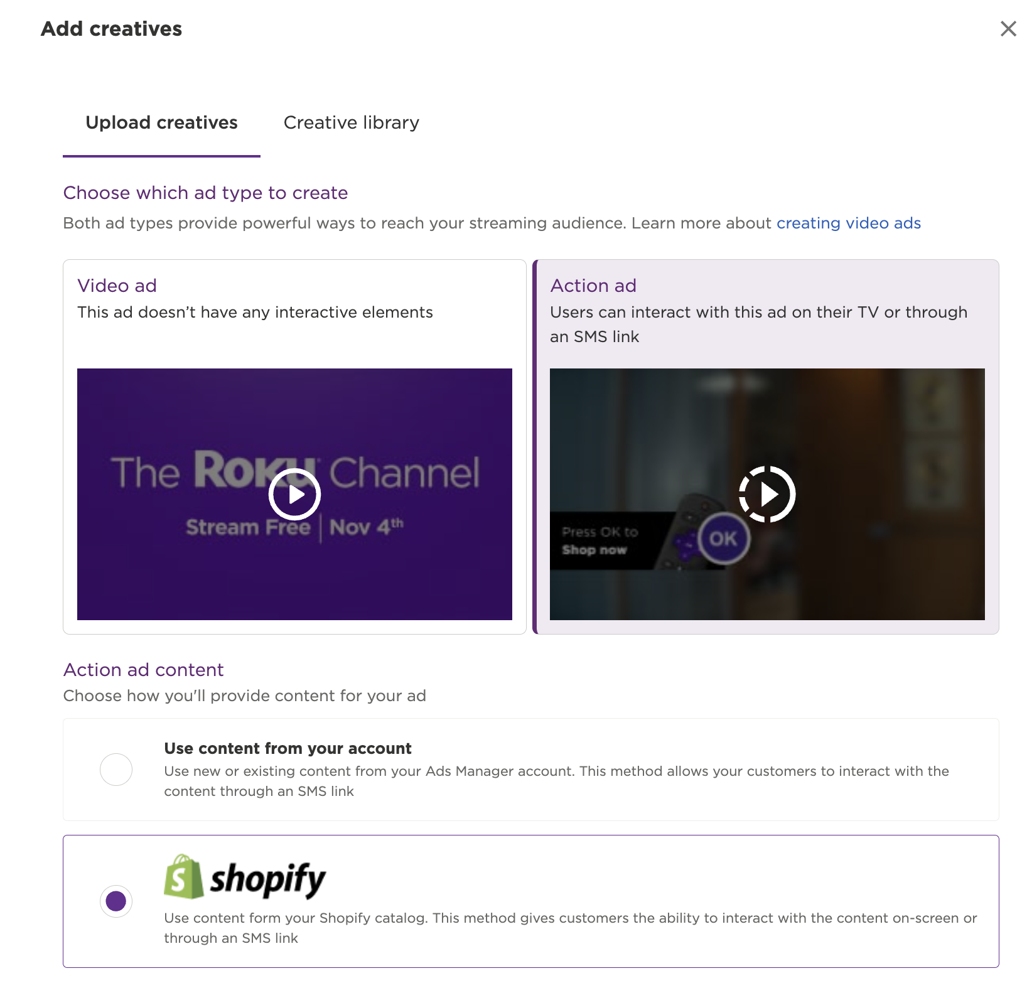1027x988 pixels.
Task: Close the Add creatives dialog
Action: [x=1008, y=29]
